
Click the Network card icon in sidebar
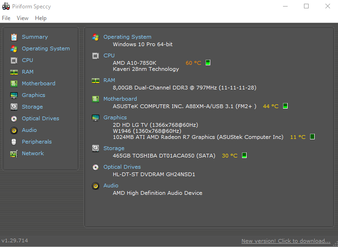click(x=14, y=154)
